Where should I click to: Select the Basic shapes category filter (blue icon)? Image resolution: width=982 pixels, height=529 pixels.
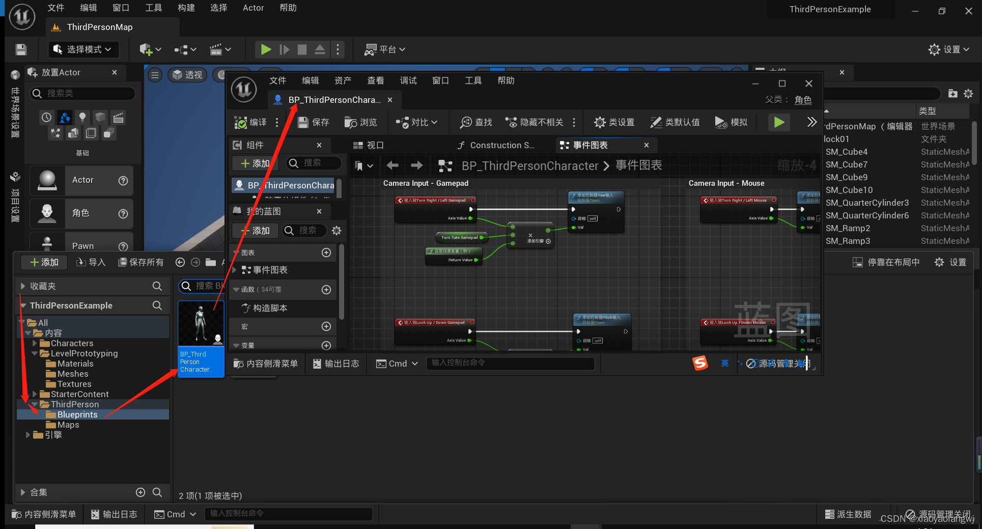[64, 118]
